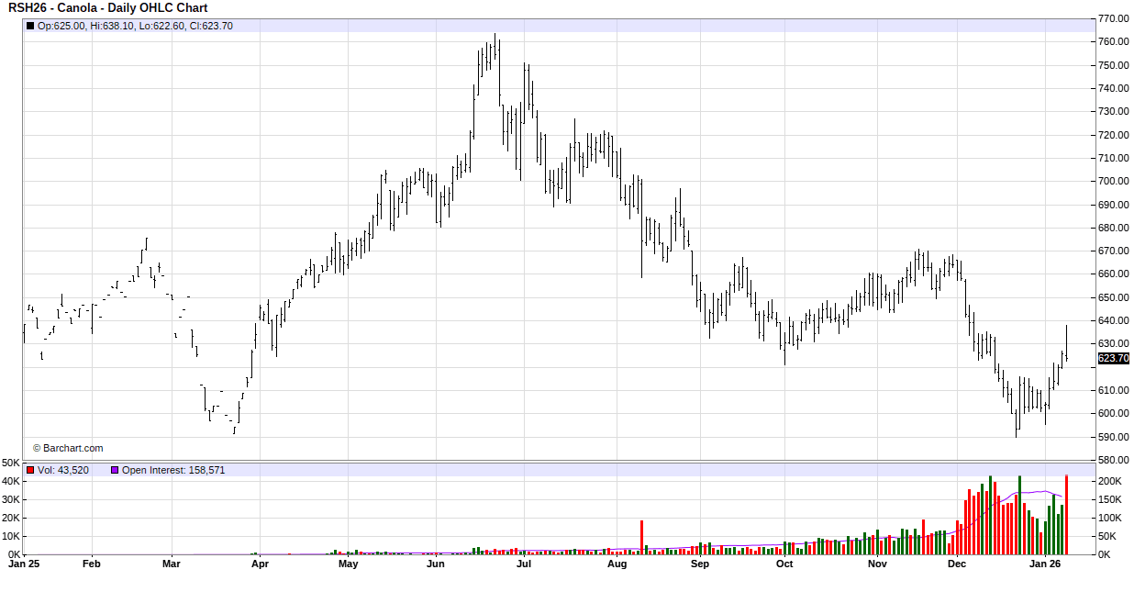Click the 770.00 price axis label
The height and width of the screenshot is (592, 1134).
(1113, 18)
